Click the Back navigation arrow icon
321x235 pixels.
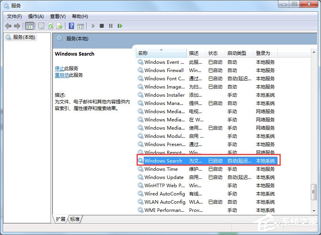9,26
